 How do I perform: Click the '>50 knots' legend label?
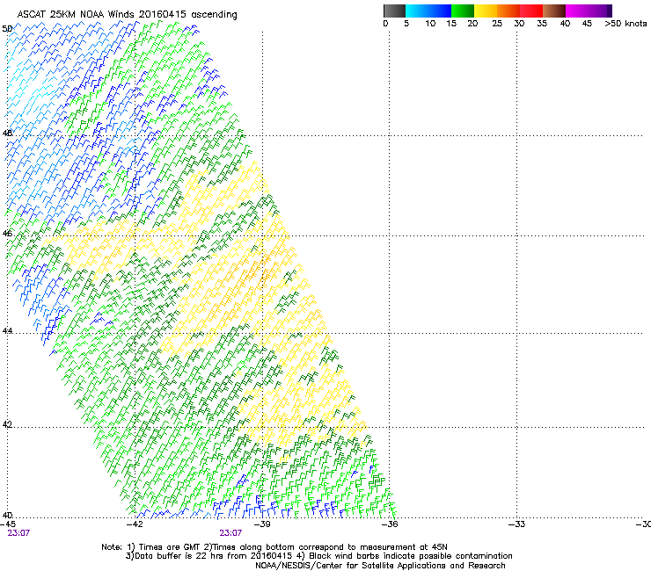[625, 24]
